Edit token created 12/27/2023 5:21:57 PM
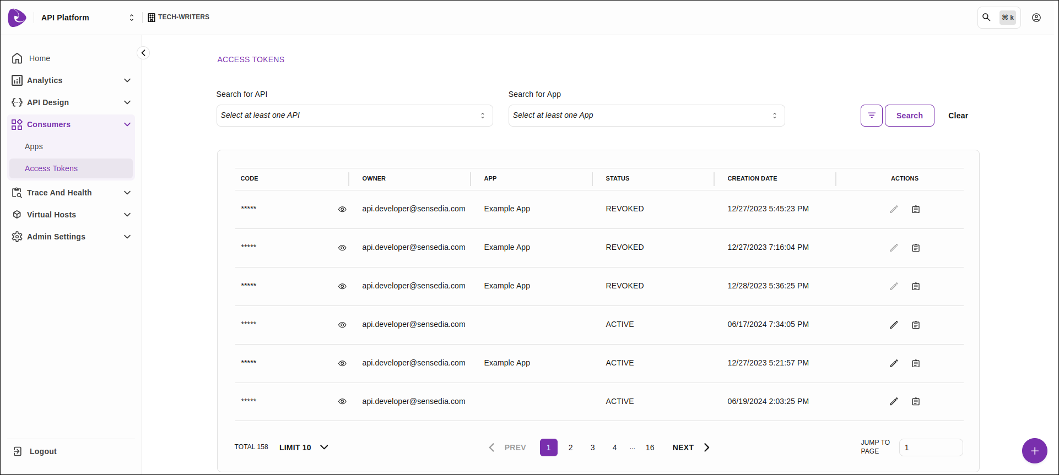This screenshot has width=1059, height=475. coord(894,363)
